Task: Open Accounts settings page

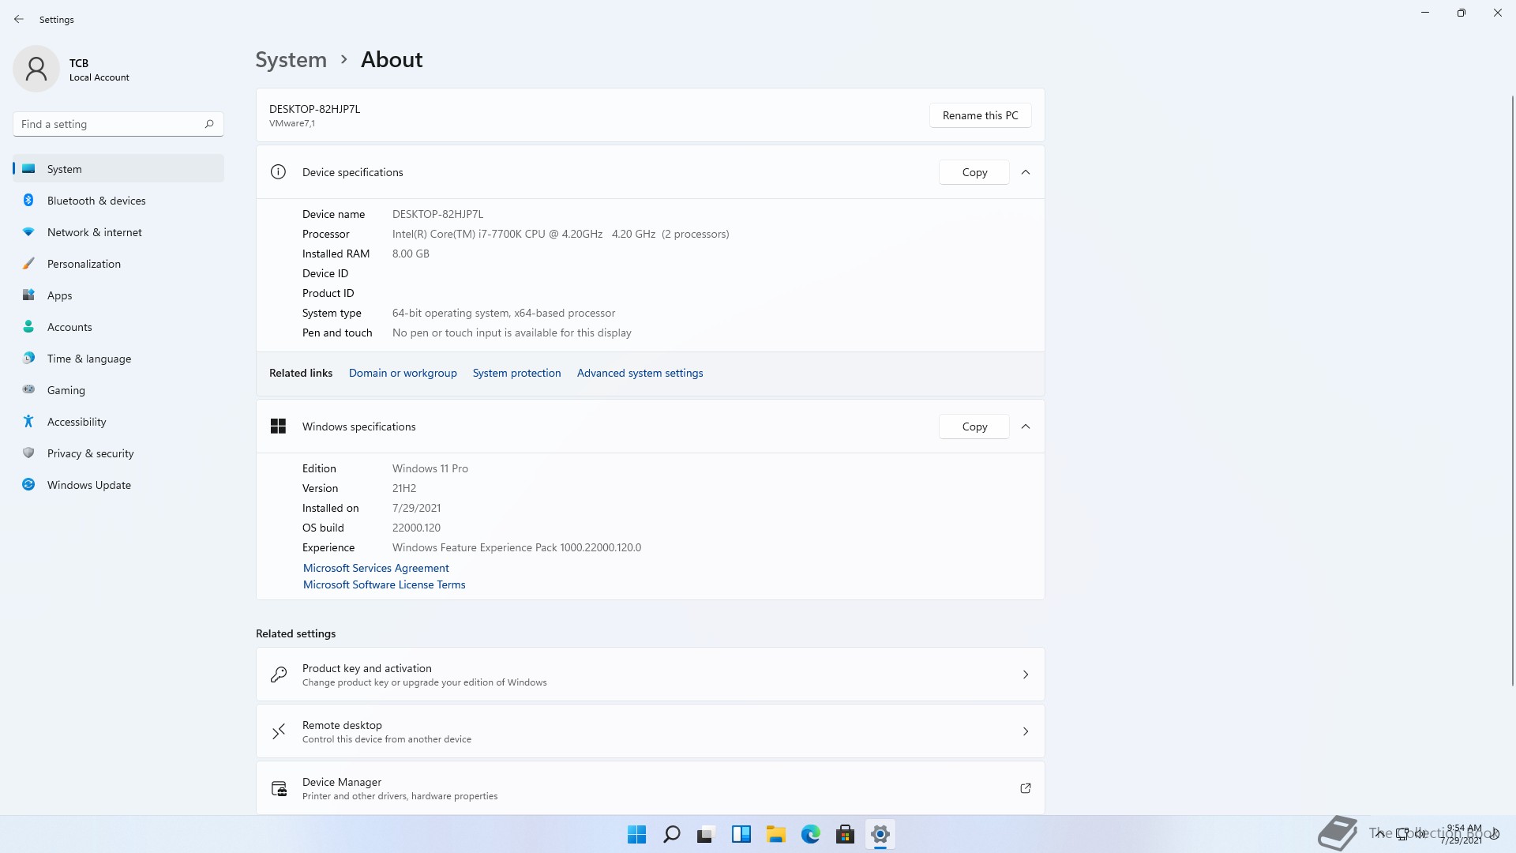Action: 118,327
